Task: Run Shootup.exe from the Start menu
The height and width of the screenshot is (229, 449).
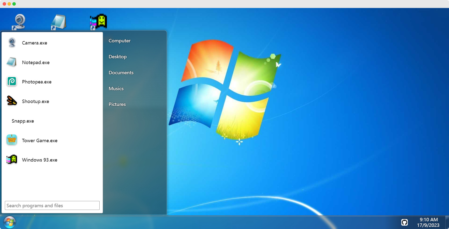Action: pyautogui.click(x=36, y=101)
